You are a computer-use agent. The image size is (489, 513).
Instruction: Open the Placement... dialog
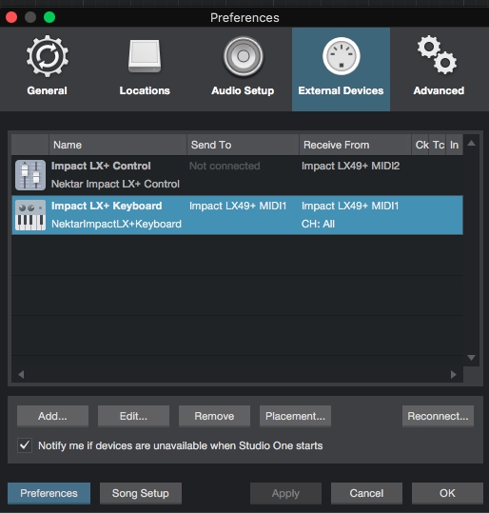(x=295, y=416)
